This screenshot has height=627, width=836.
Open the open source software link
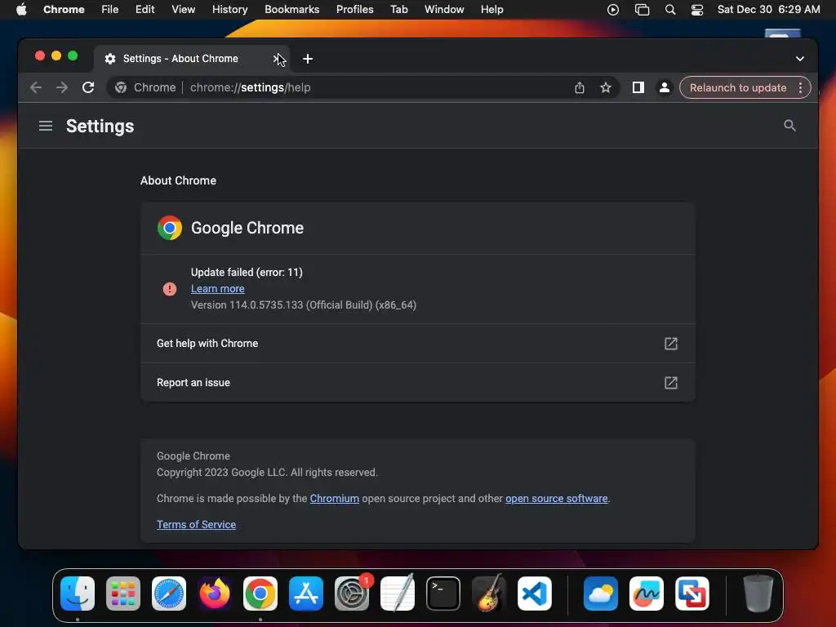tap(556, 499)
